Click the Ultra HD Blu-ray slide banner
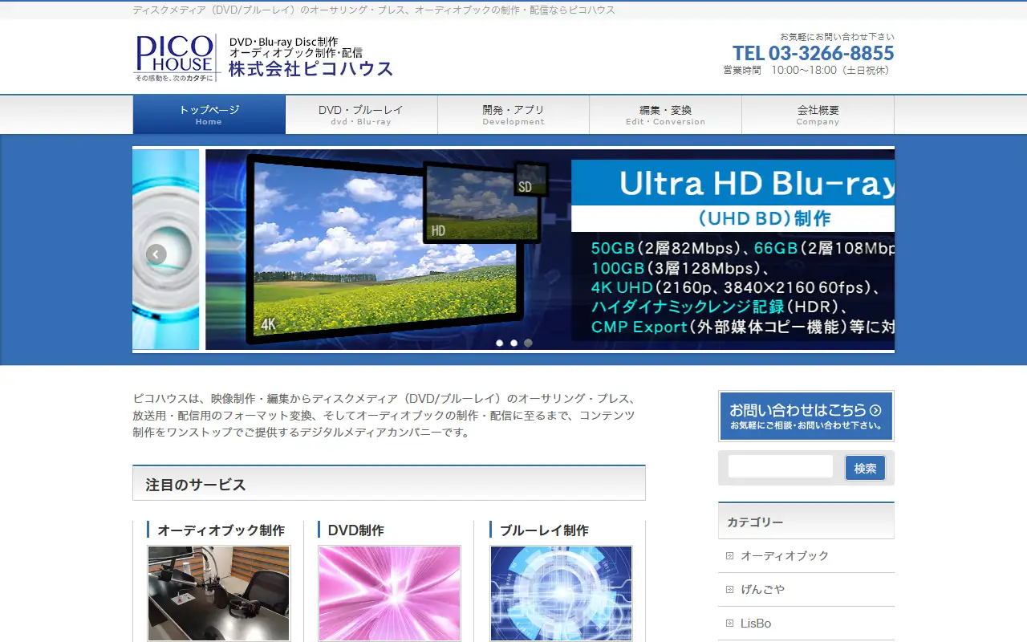The width and height of the screenshot is (1027, 642). (x=550, y=250)
